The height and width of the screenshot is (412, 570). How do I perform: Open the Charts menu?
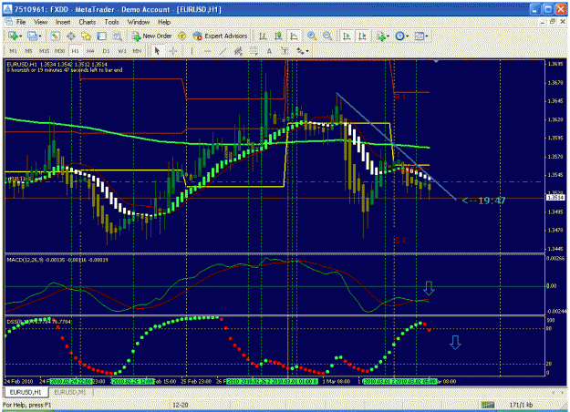88,22
